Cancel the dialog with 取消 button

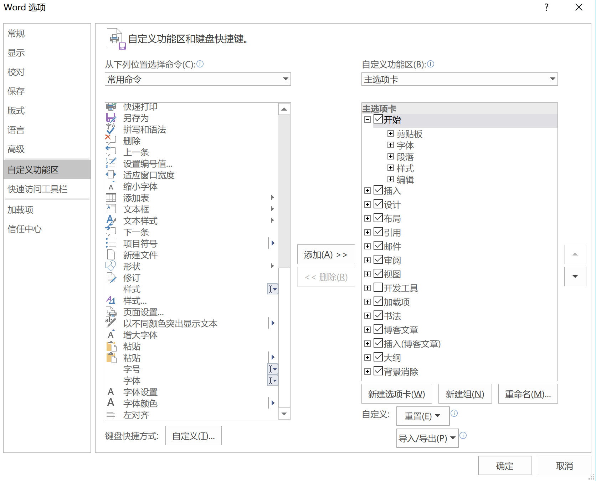tap(565, 466)
